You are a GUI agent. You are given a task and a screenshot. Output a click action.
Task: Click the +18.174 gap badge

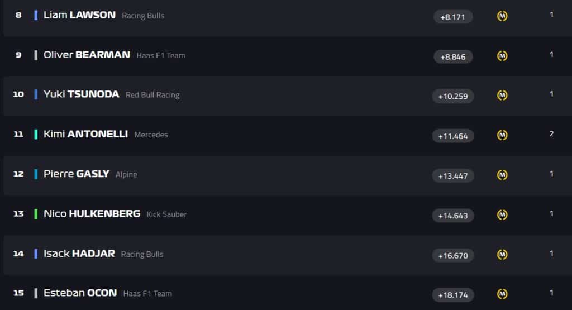tap(453, 295)
